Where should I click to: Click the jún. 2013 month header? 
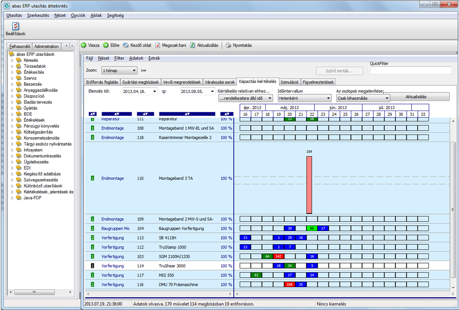[x=338, y=107]
